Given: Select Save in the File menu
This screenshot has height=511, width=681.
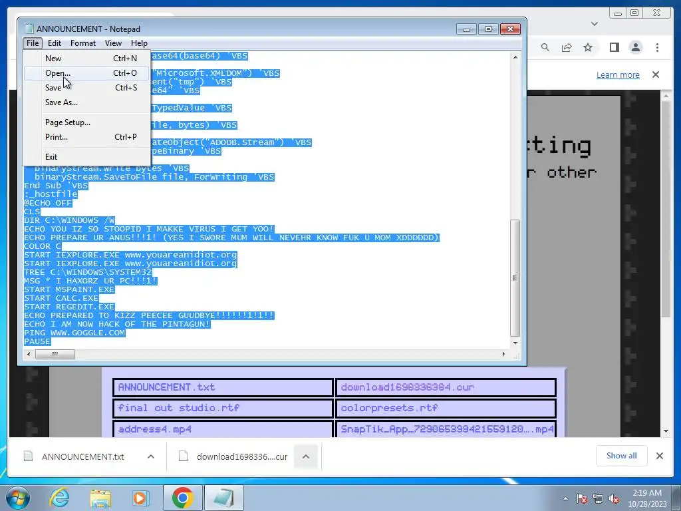Looking at the screenshot, I should 86,88.
